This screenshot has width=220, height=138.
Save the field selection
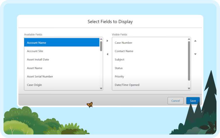pyautogui.click(x=193, y=101)
